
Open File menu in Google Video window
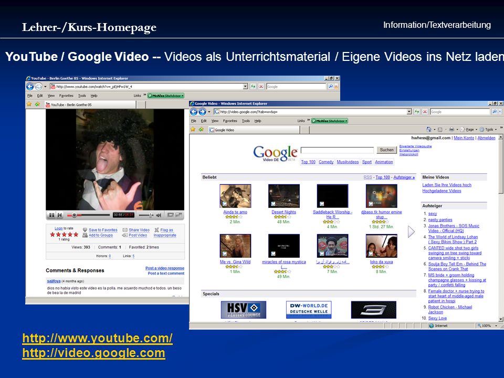point(194,121)
